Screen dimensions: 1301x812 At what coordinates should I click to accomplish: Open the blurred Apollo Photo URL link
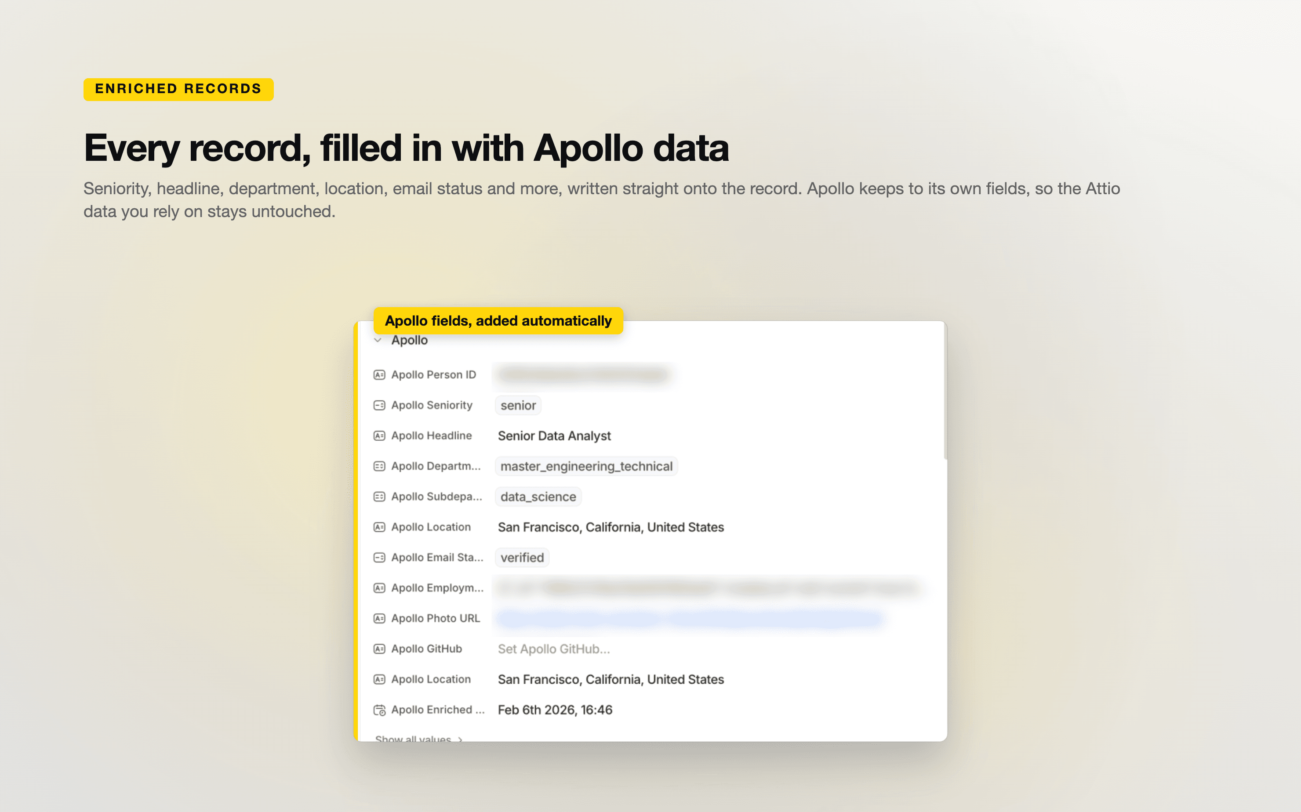pos(690,619)
